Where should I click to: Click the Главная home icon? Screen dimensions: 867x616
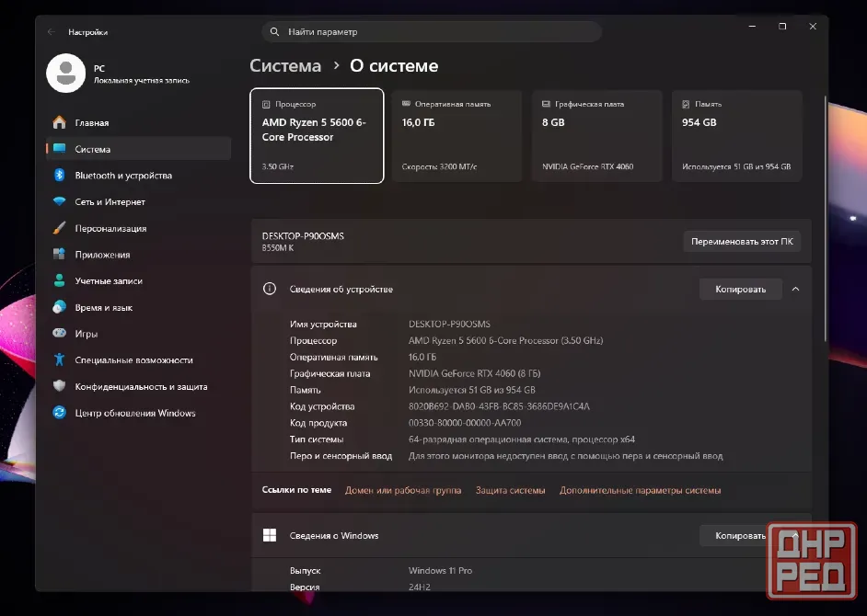[59, 122]
